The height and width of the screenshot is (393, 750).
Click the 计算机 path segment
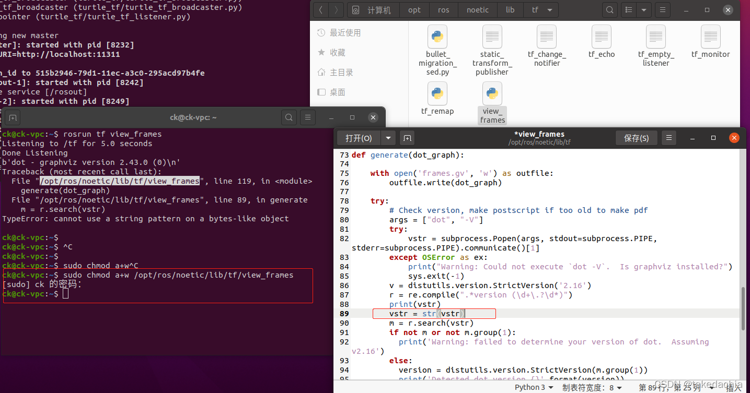373,10
